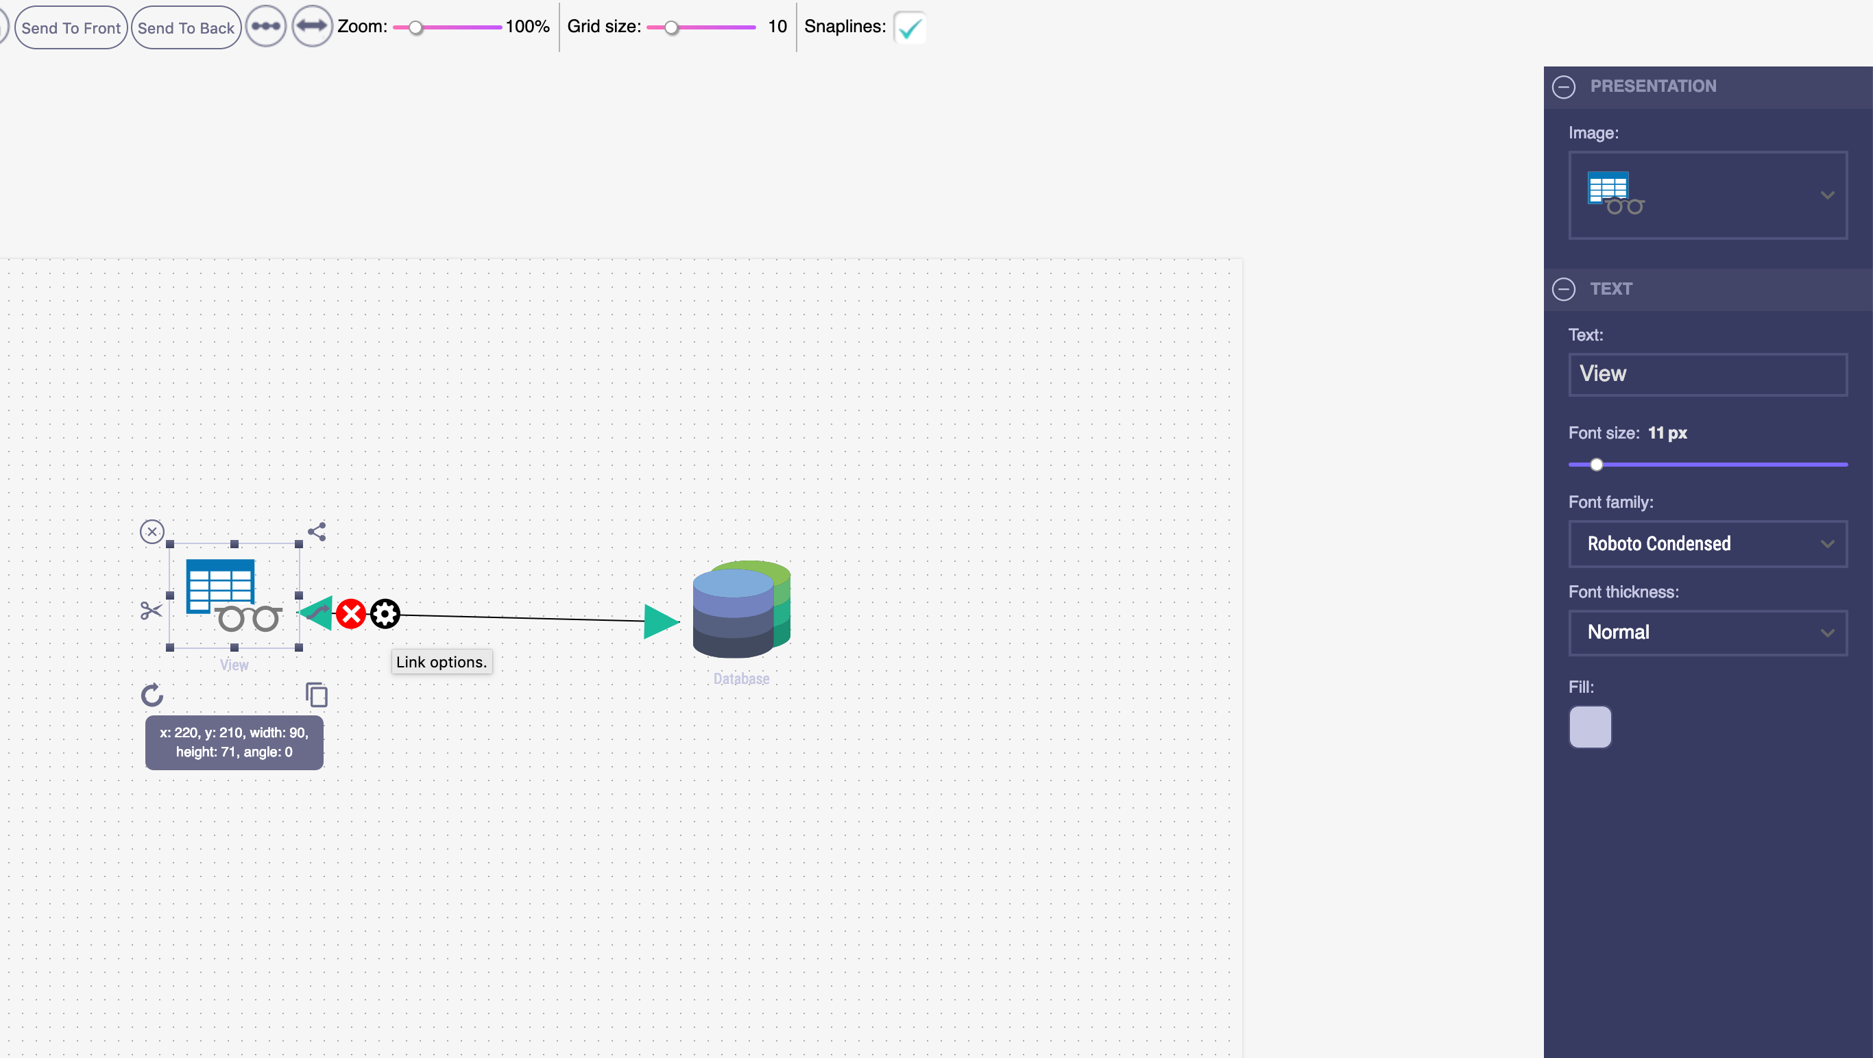Click the Text field containing View
1873x1058 pixels.
1707,373
